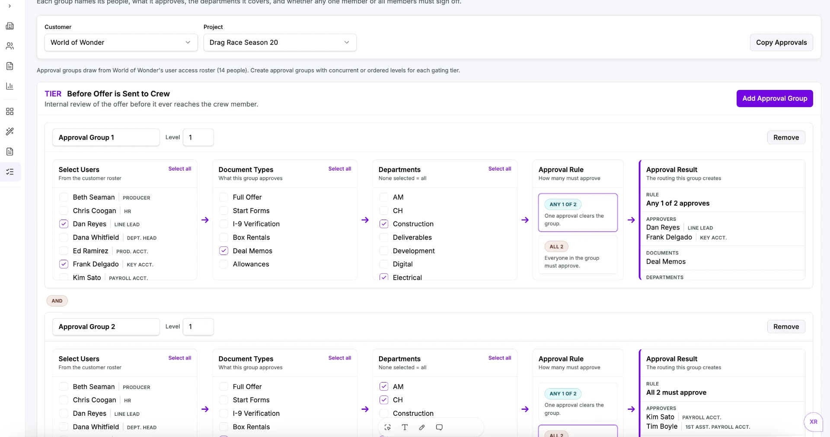Remove Approval Group 1

click(x=786, y=137)
